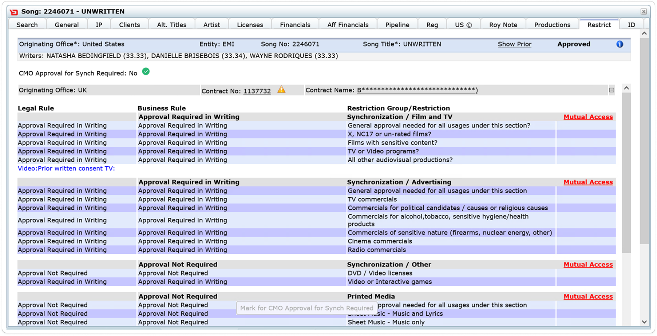Image resolution: width=657 pixels, height=336 pixels.
Task: Select commercials for alcohol, tobacco row
Action: 317,220
